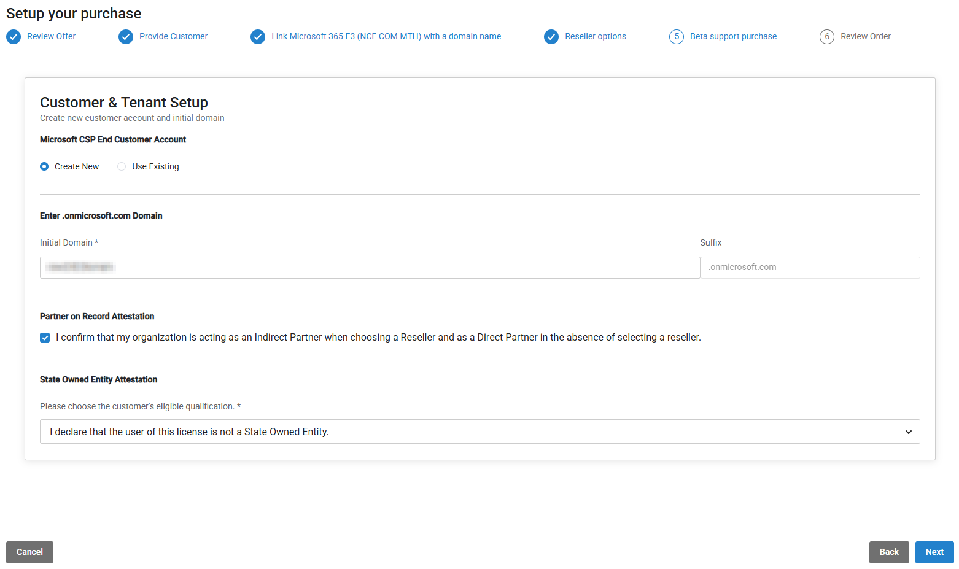This screenshot has width=959, height=569.
Task: Open the Reseller options step label
Action: coord(595,37)
